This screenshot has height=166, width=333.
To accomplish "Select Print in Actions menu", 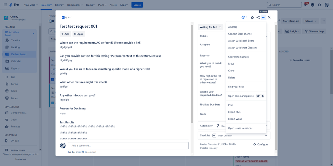I will [x=246, y=105].
